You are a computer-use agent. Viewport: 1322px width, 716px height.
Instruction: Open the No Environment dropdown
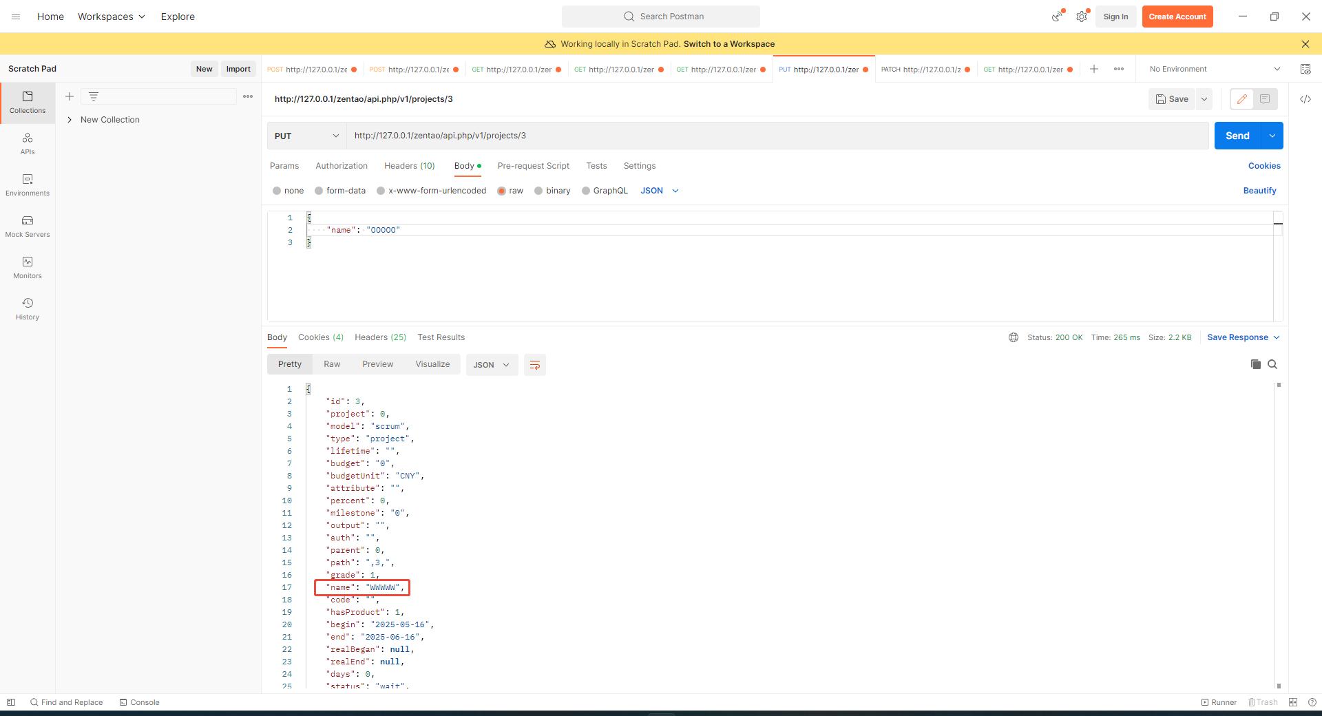[1215, 69]
